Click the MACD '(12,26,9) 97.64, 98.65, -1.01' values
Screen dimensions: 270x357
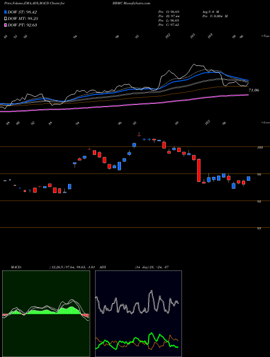tap(72, 267)
